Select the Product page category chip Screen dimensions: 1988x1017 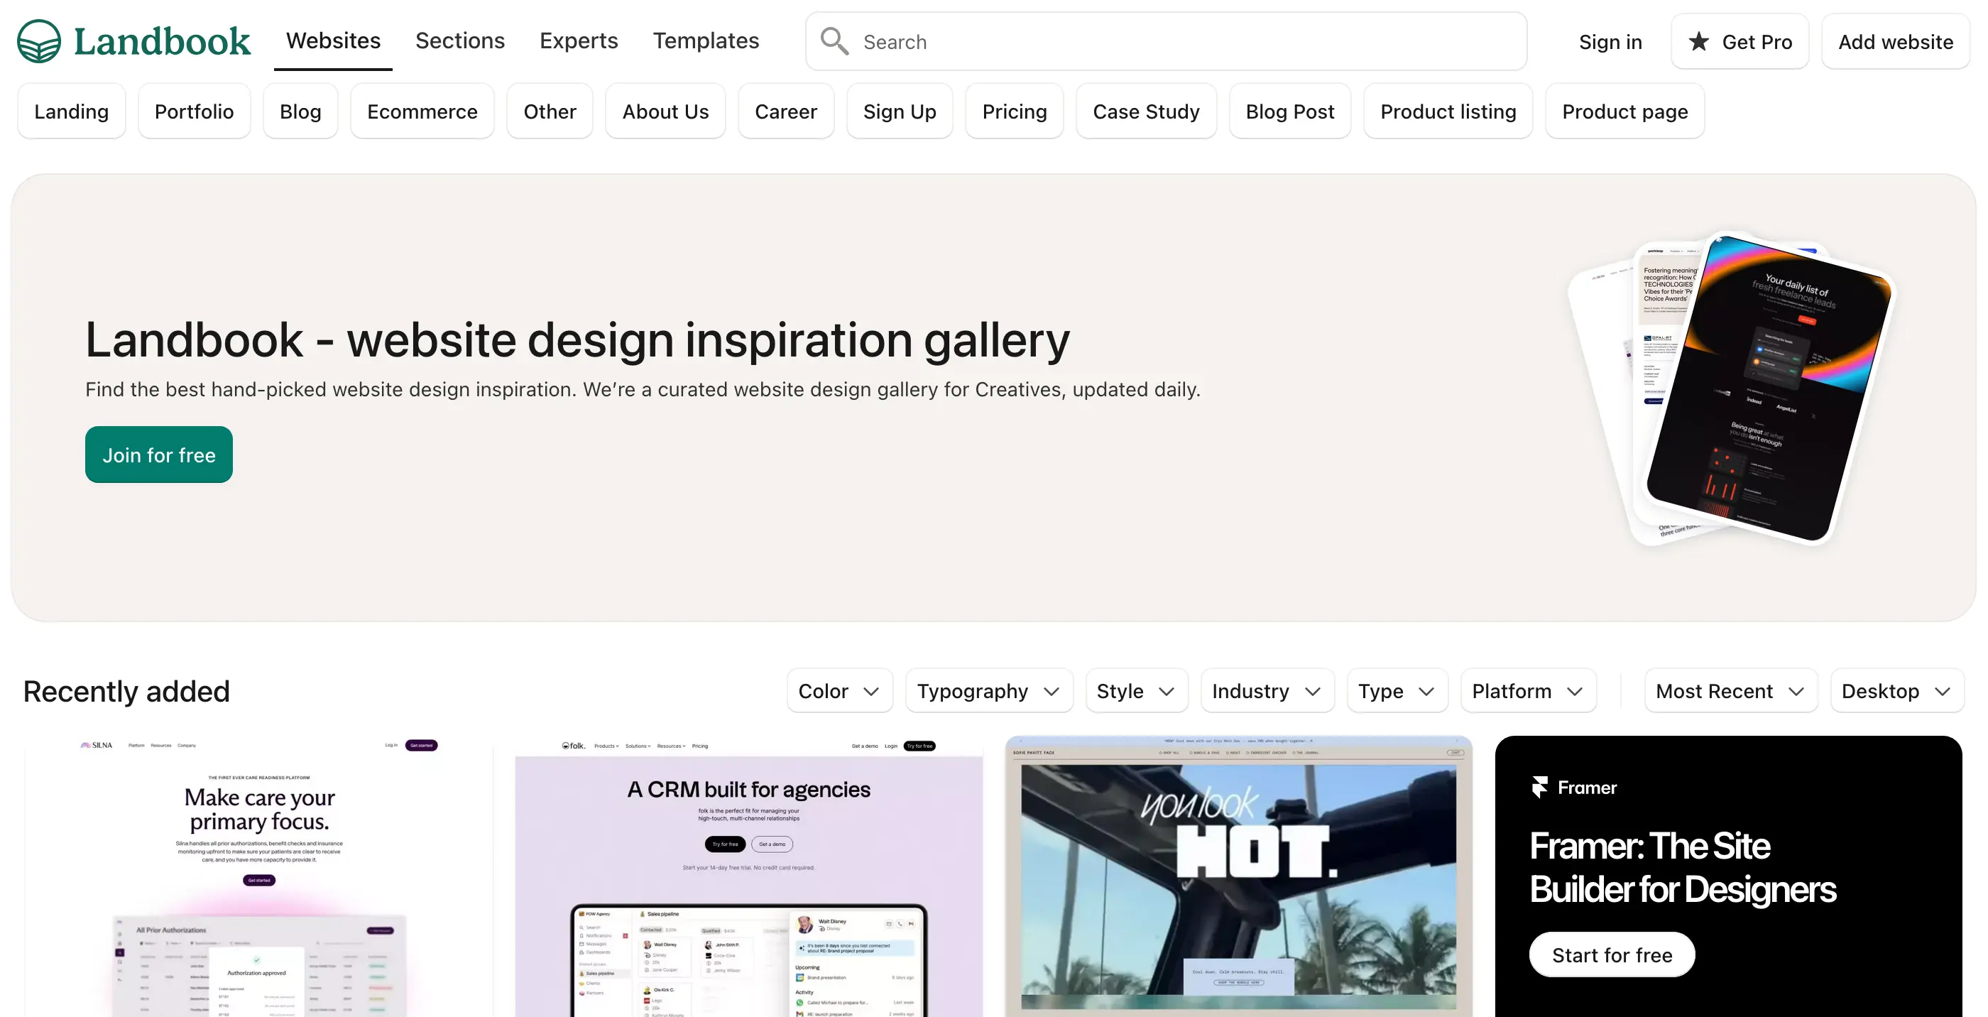click(x=1624, y=112)
